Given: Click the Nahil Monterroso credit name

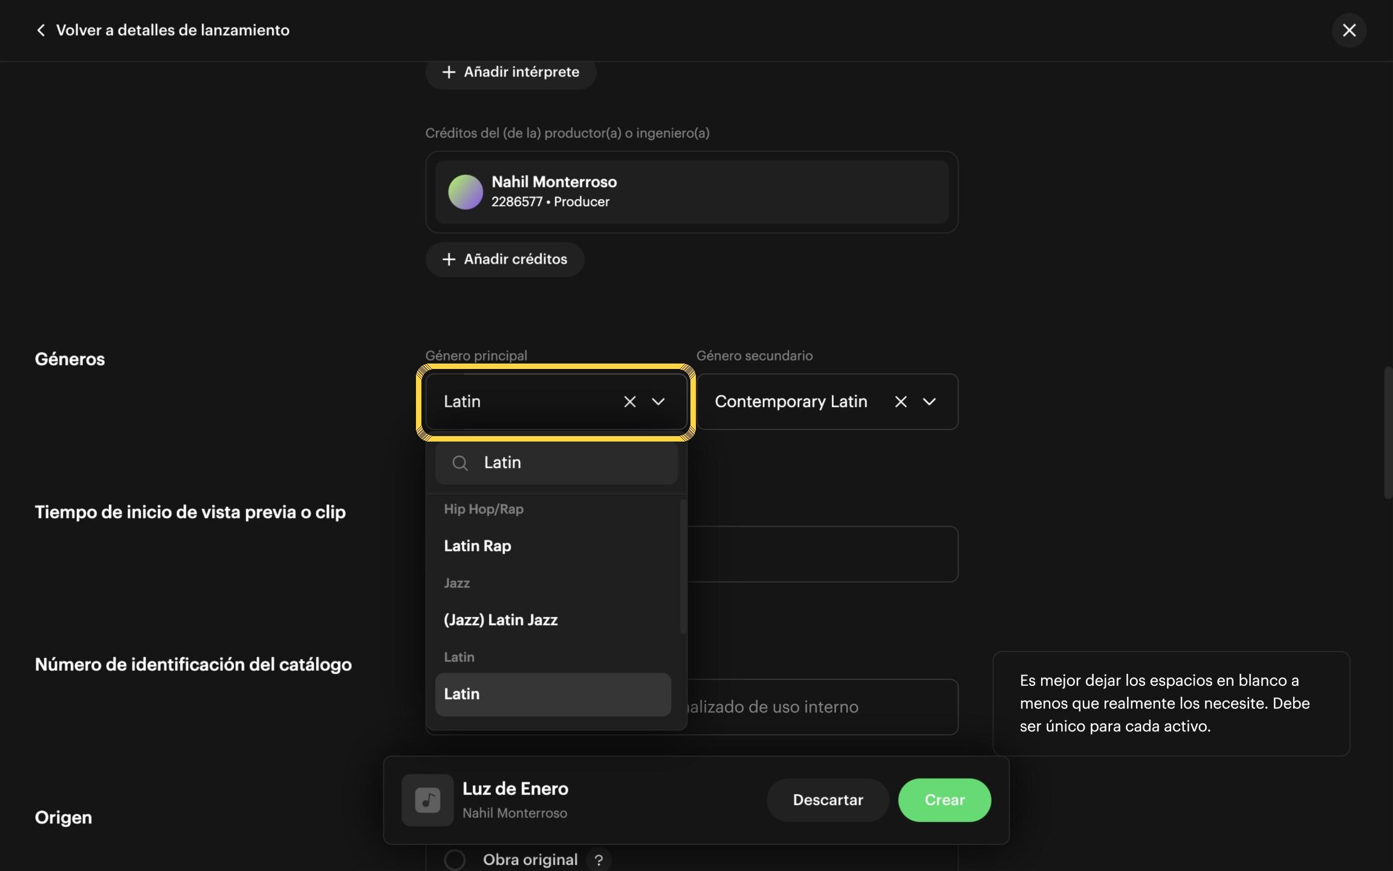Looking at the screenshot, I should point(554,182).
